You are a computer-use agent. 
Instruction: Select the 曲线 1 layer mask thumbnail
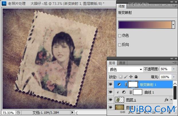coord(138,92)
